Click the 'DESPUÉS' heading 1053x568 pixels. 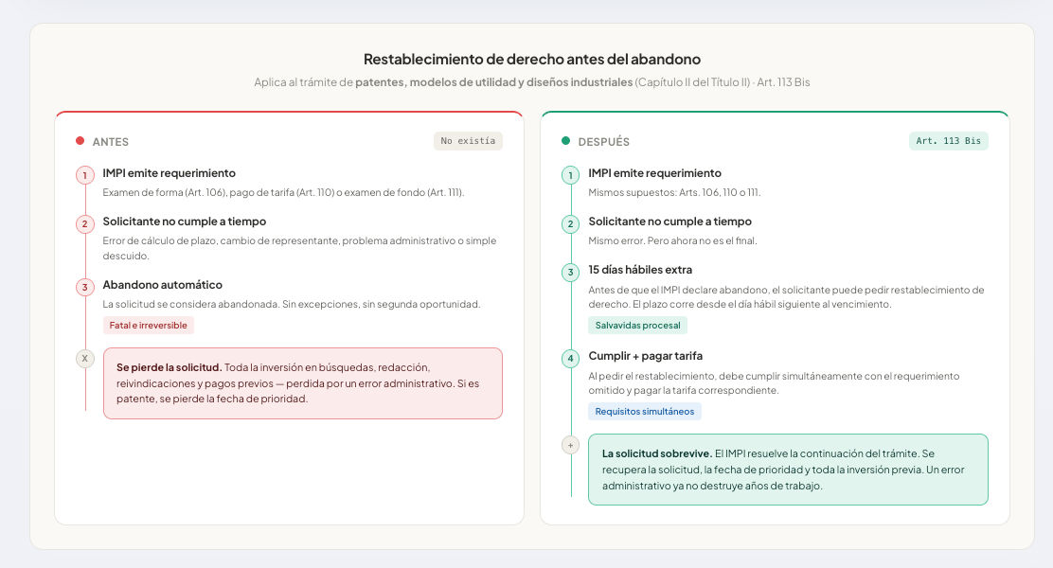pos(604,142)
